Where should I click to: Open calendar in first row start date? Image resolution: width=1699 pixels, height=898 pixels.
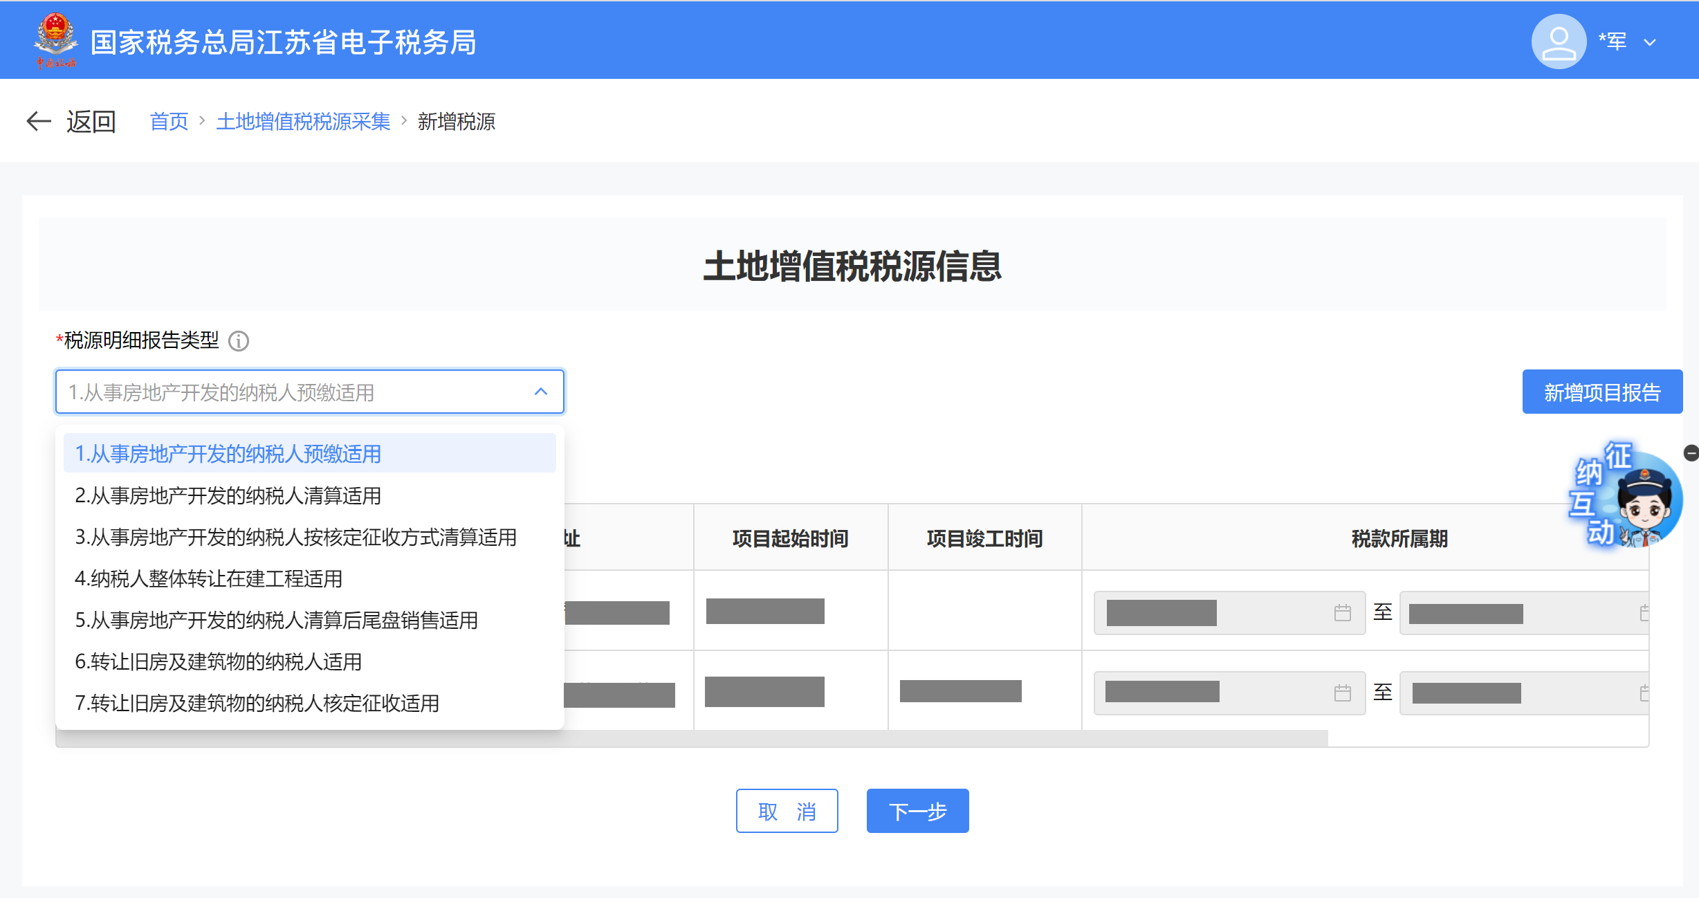click(1342, 613)
